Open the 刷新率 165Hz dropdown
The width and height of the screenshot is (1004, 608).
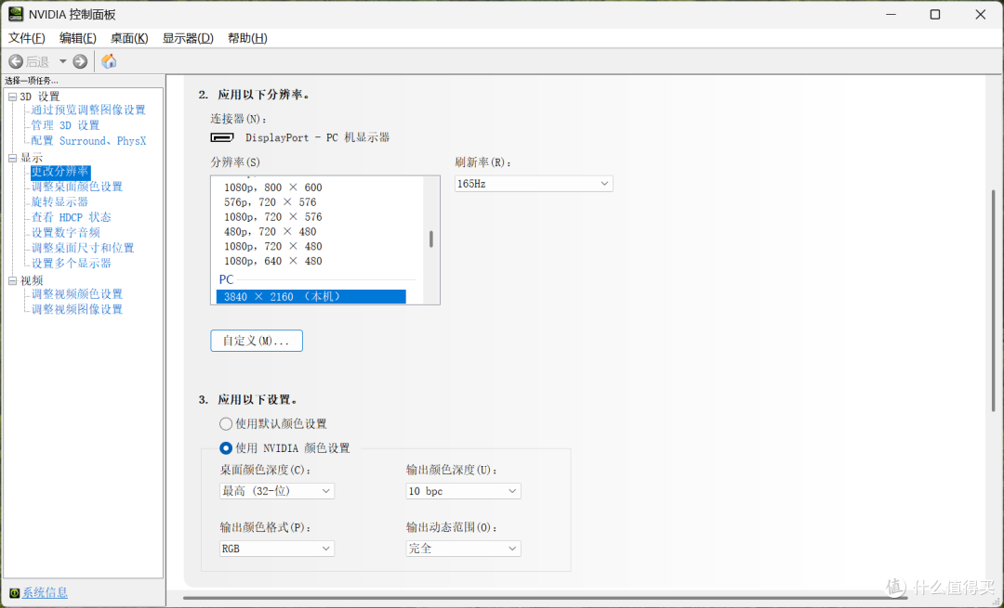534,184
